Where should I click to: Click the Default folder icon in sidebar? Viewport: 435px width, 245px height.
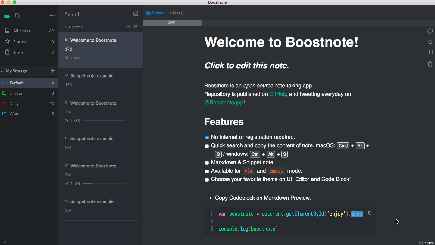click(x=5, y=83)
